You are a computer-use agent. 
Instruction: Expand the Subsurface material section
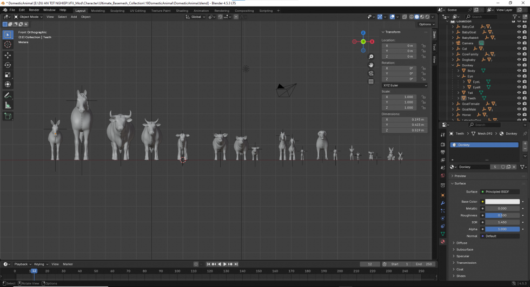(x=465, y=249)
